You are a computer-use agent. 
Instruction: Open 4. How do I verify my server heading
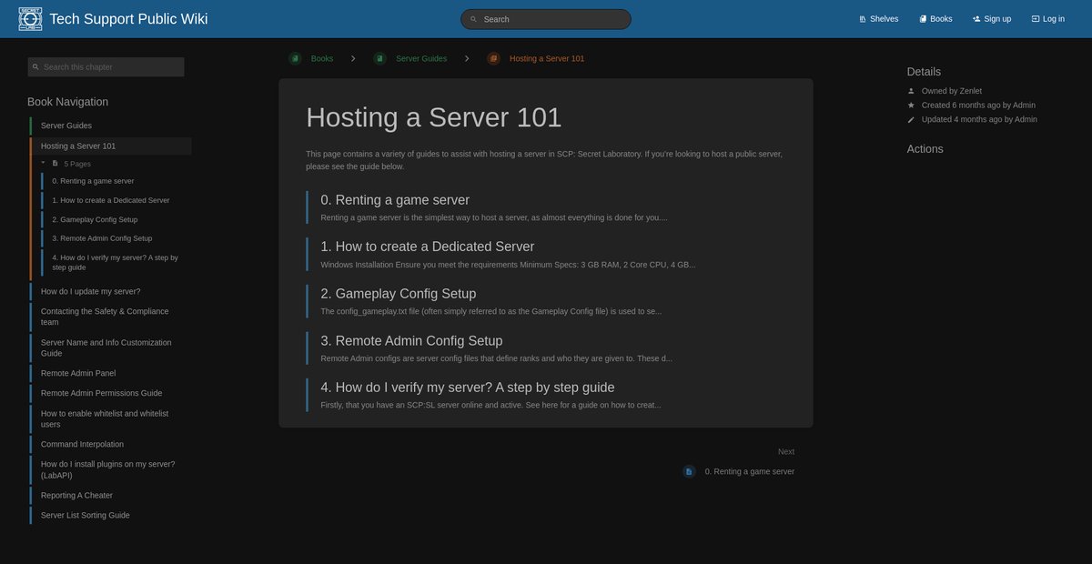[468, 388]
